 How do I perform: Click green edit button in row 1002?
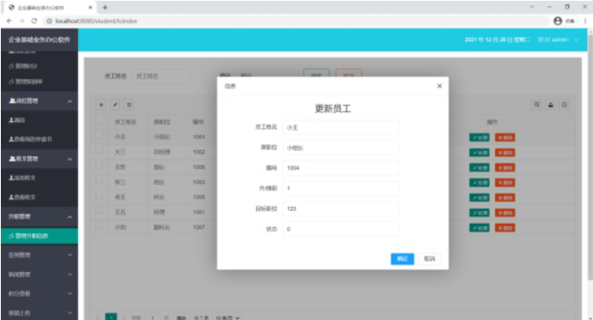point(479,153)
